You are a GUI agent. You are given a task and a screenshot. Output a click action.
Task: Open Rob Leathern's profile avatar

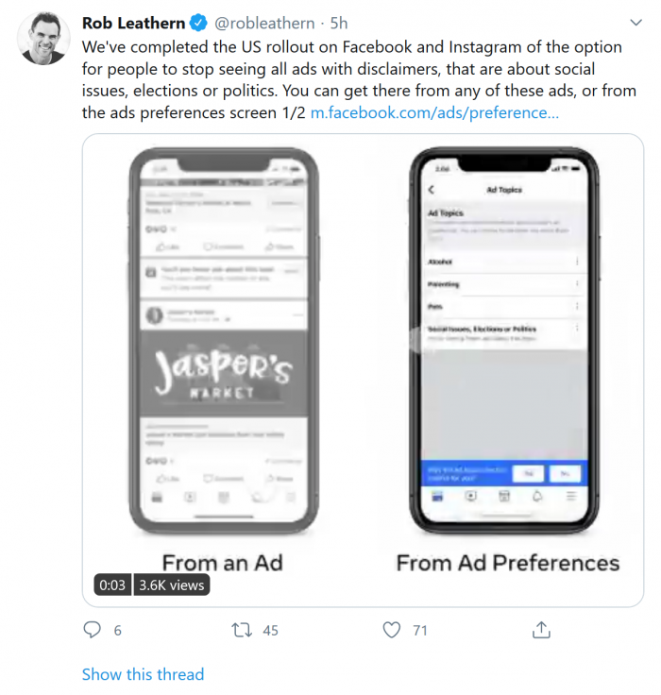coord(41,40)
